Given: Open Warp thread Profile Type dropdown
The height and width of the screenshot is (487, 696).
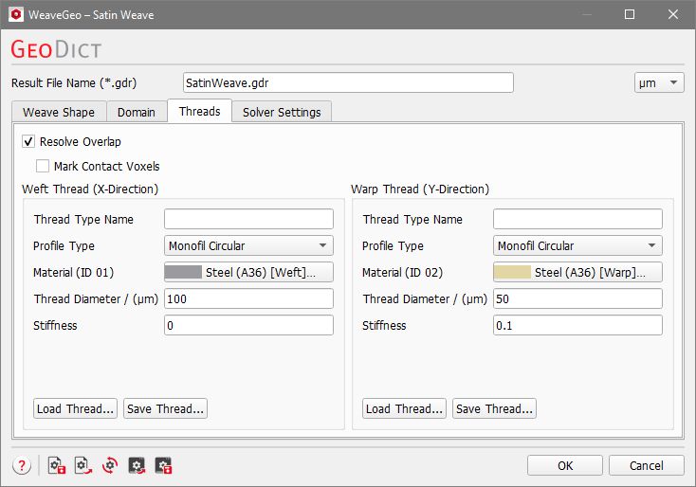Looking at the screenshot, I should (577, 245).
